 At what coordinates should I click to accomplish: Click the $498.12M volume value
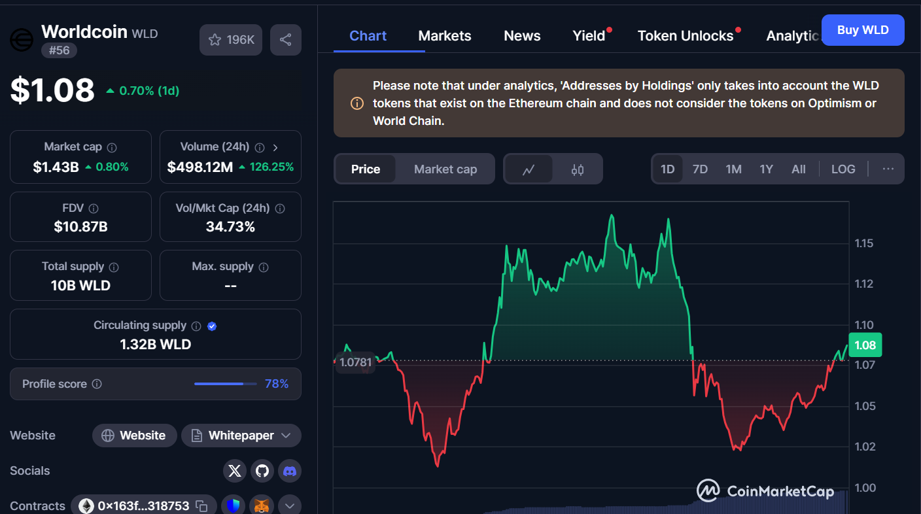(x=200, y=167)
